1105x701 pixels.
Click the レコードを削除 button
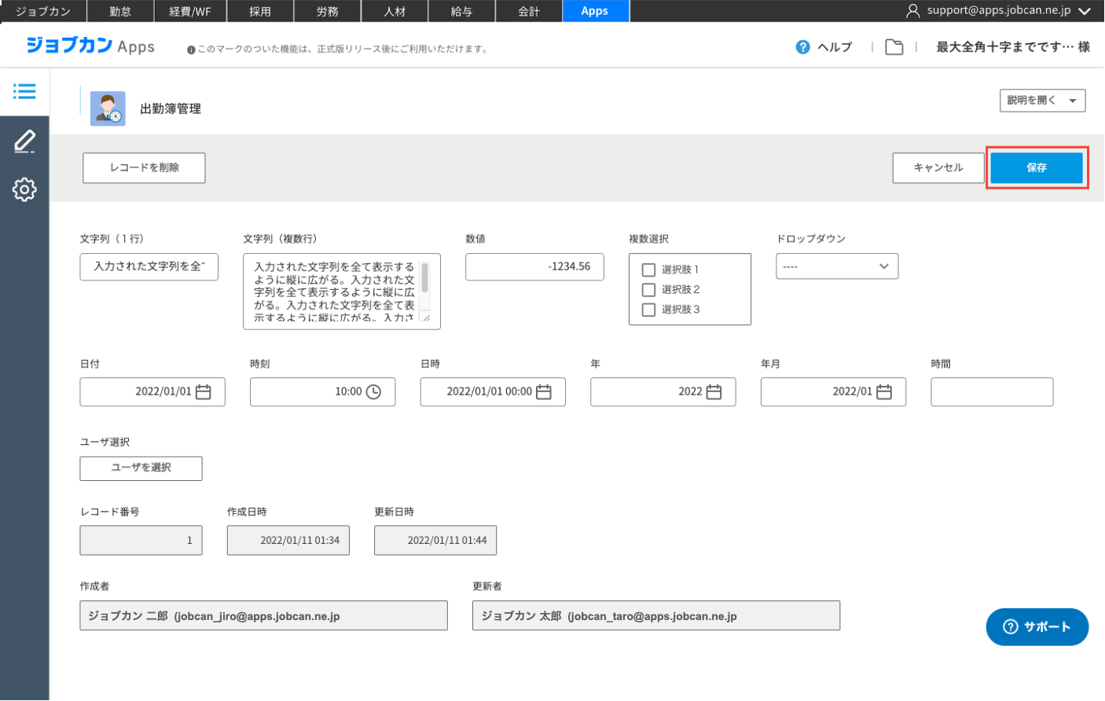click(144, 167)
